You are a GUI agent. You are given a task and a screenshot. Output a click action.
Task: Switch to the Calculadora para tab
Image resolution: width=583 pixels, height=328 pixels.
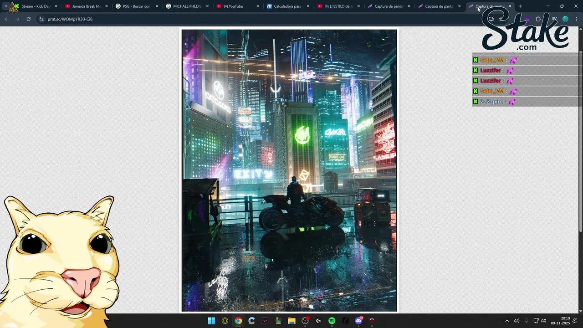click(287, 6)
